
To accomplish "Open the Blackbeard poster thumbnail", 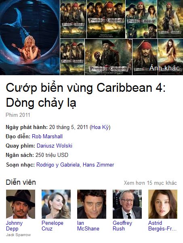I will pos(109,57).
